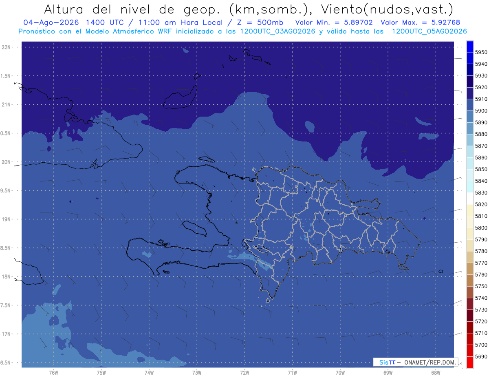Click the '5780' legend value
This screenshot has height=378, width=489.
pyautogui.click(x=481, y=251)
